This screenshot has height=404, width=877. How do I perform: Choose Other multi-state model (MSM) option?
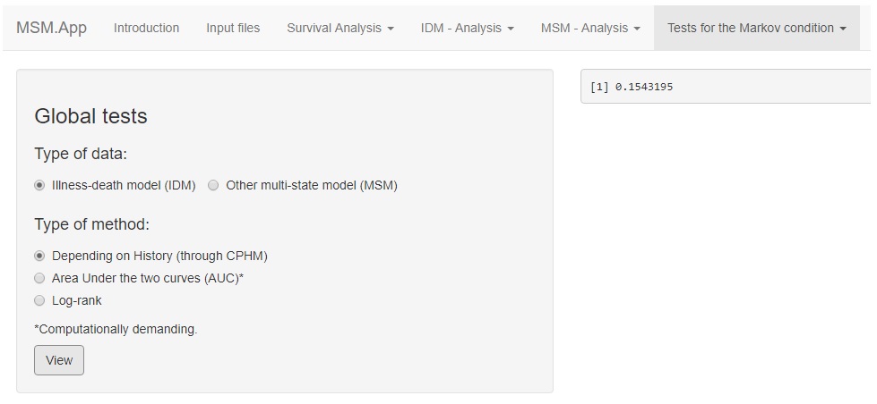coord(213,186)
